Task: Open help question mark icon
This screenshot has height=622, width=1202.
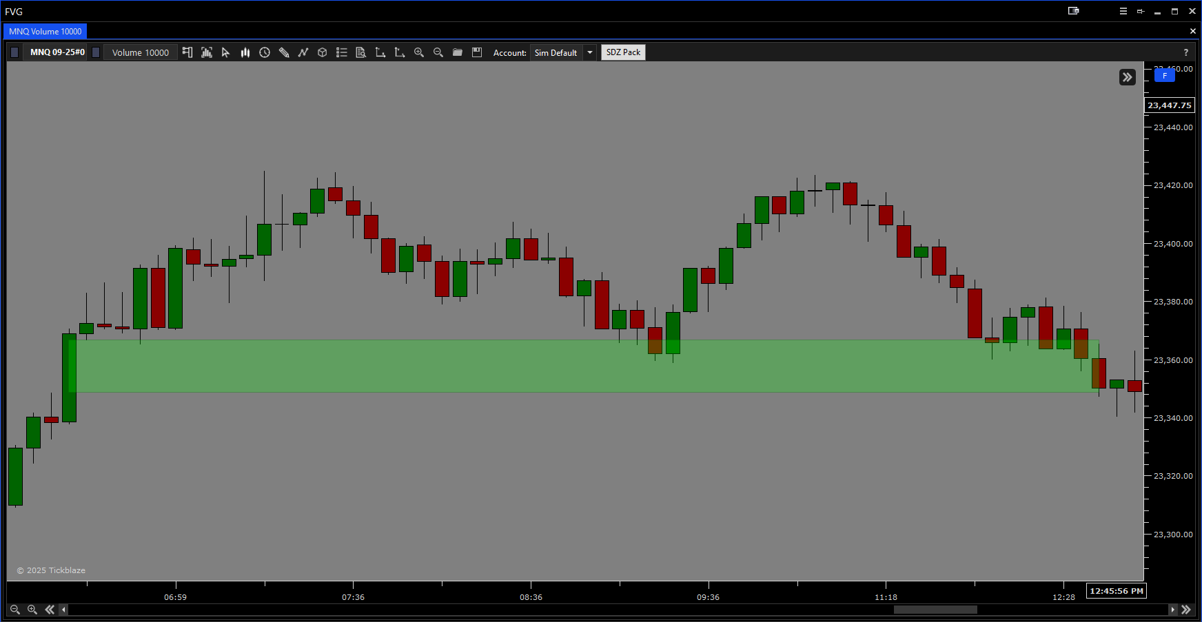Action: tap(1186, 52)
